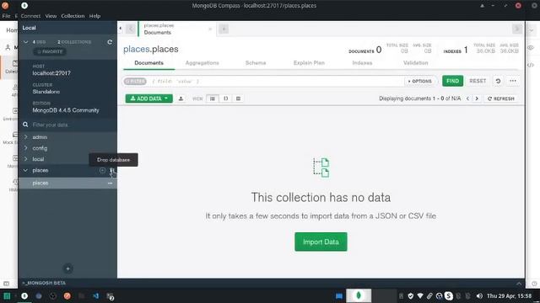Click the RESET button
Viewport: 540px width, 303px height.
click(x=478, y=81)
